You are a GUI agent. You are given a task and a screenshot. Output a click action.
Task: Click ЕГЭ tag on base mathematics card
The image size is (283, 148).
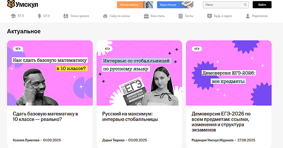(x=18, y=49)
